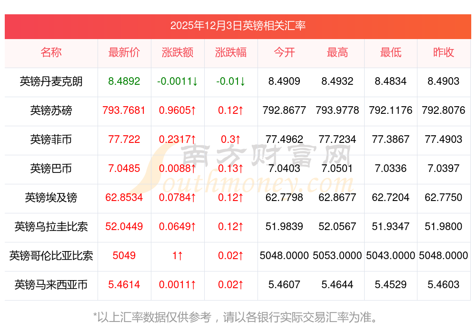Click the 2025年12月3日英镑相关汇率 title banner
The height and width of the screenshot is (332, 476).
tap(238, 26)
